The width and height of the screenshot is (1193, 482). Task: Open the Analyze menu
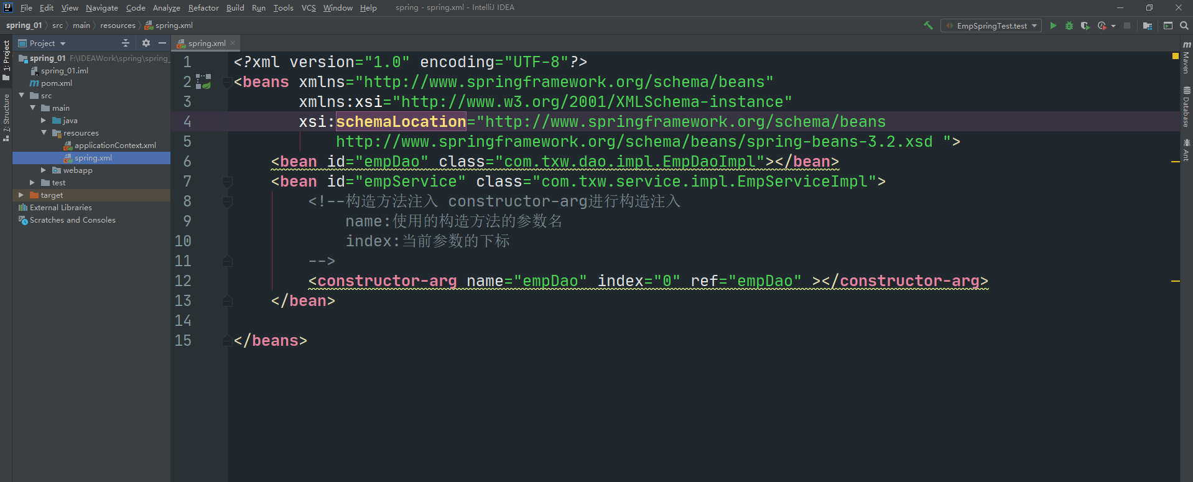(x=167, y=7)
